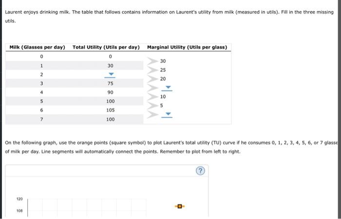Open the graph help question-mark icon
The image size is (341, 219).
pyautogui.click(x=200, y=171)
